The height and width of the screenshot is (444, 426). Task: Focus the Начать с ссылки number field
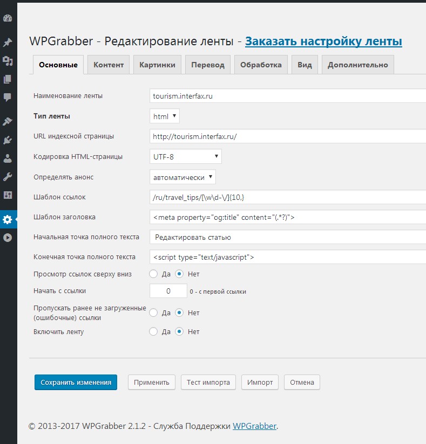coord(168,291)
